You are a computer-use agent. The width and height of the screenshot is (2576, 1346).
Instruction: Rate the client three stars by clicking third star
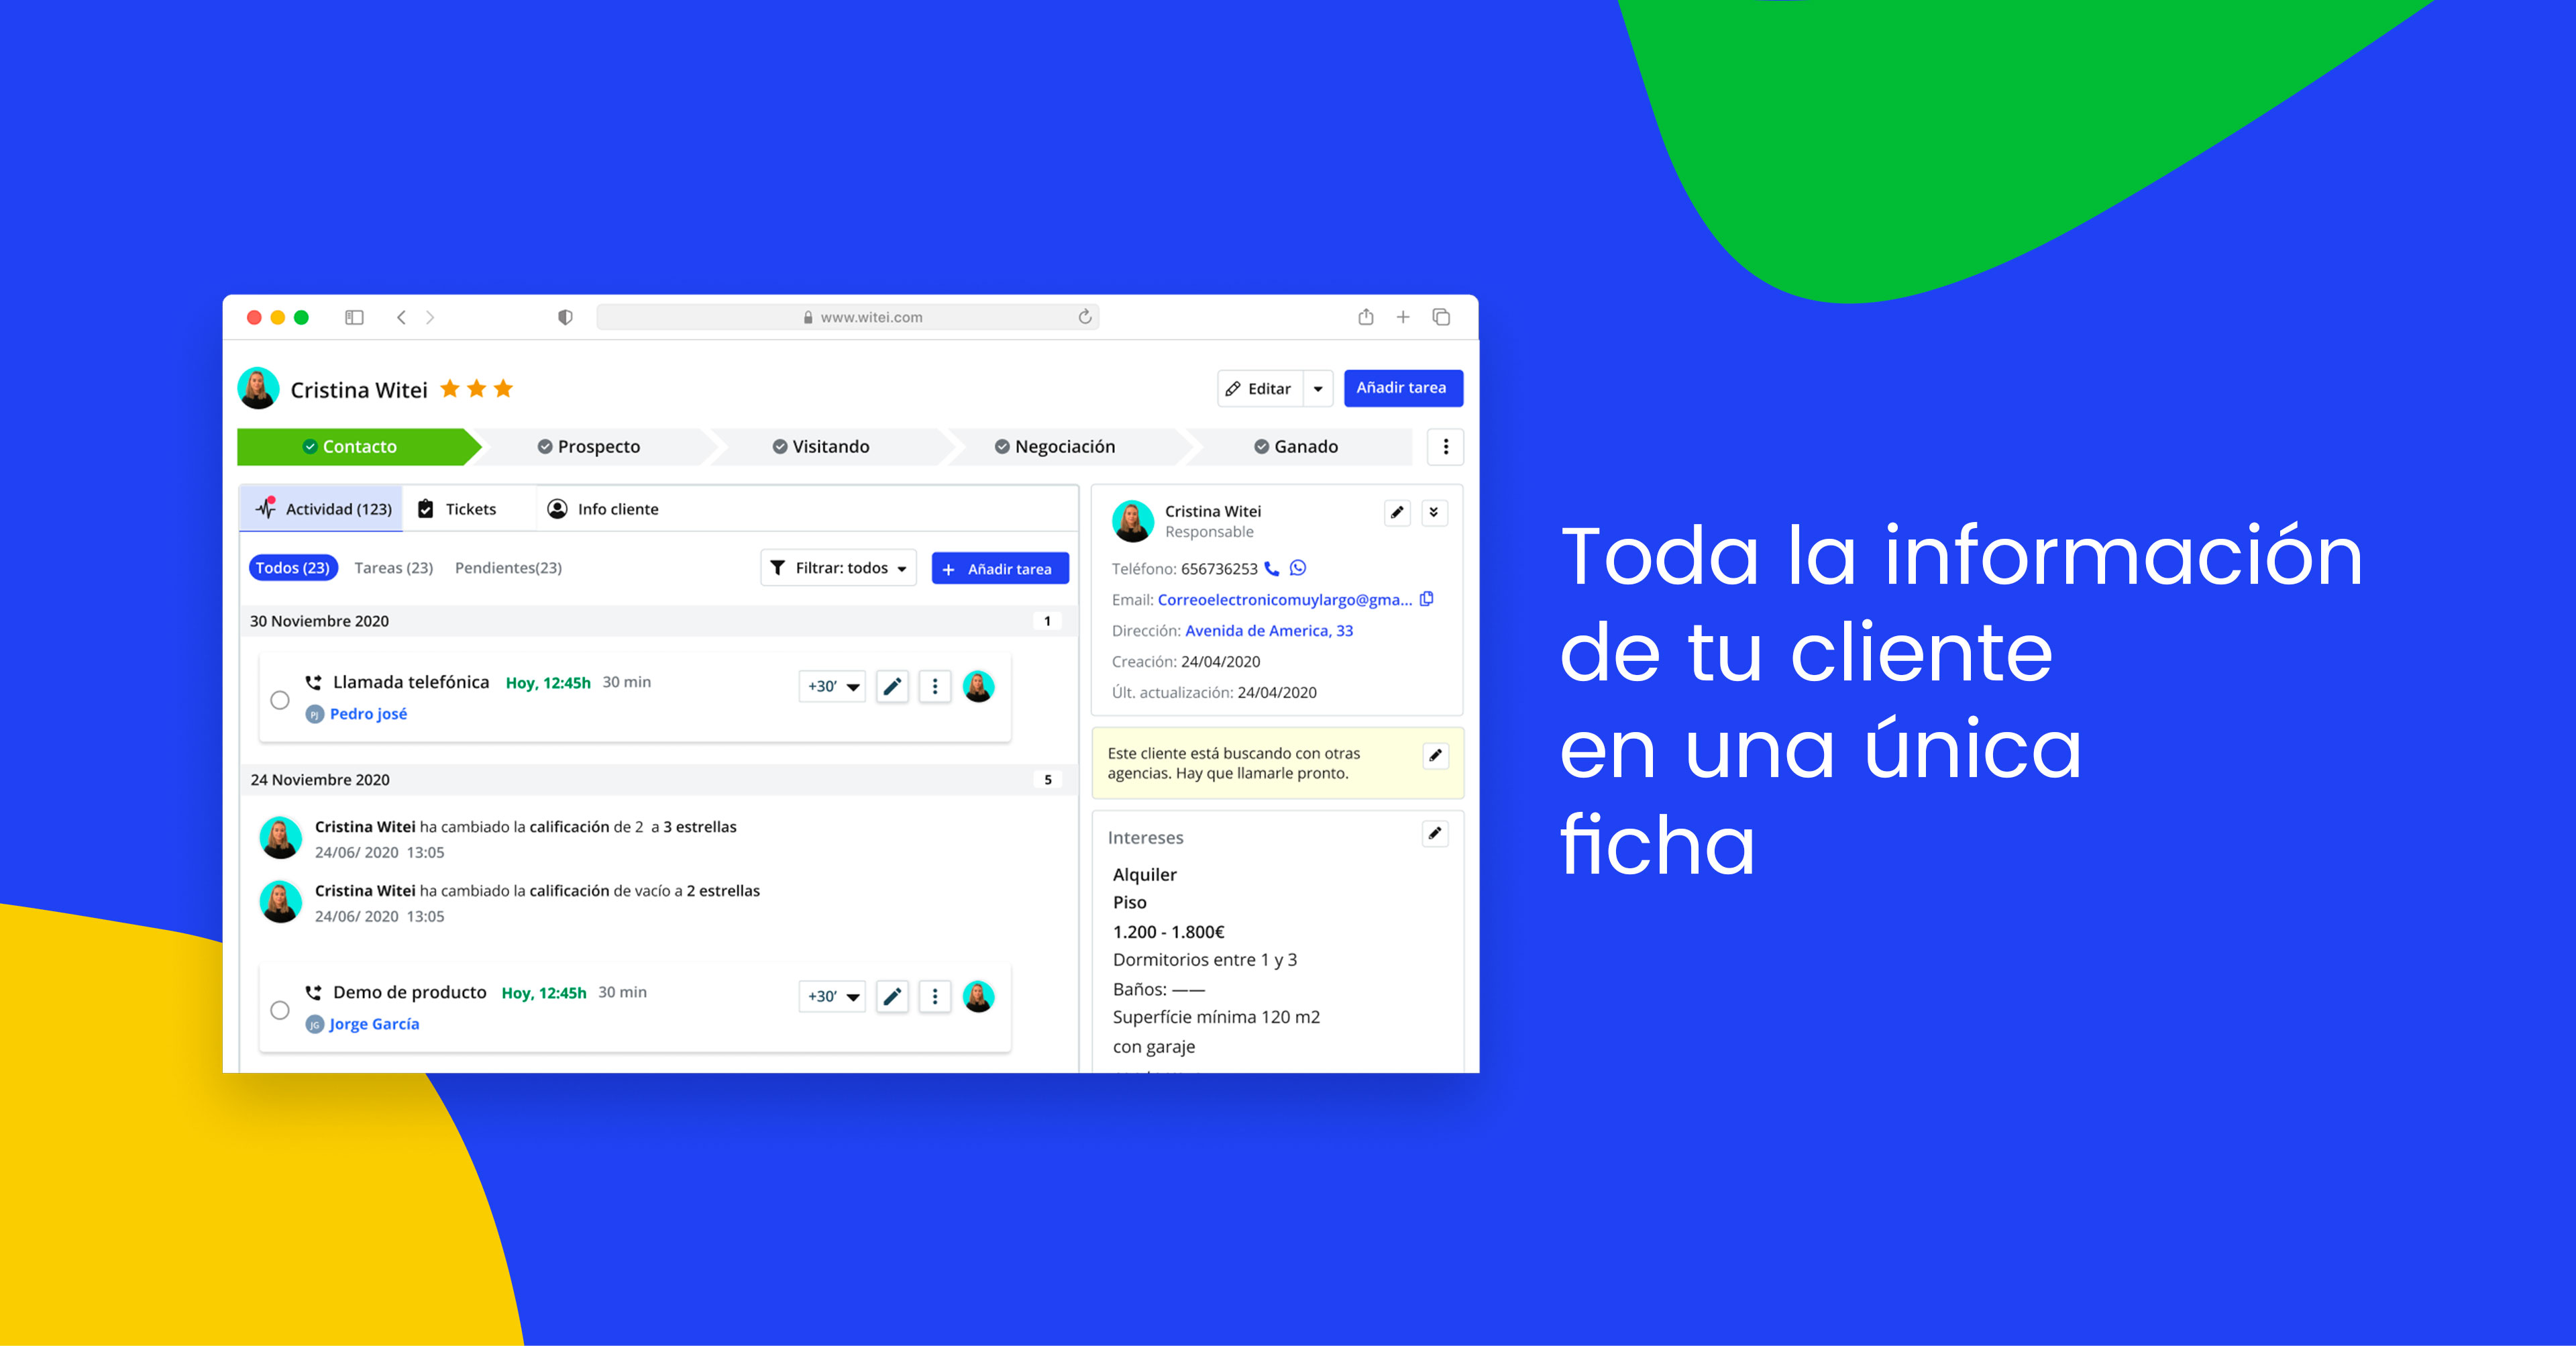[505, 388]
